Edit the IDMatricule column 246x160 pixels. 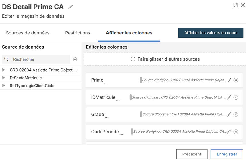click(229, 97)
